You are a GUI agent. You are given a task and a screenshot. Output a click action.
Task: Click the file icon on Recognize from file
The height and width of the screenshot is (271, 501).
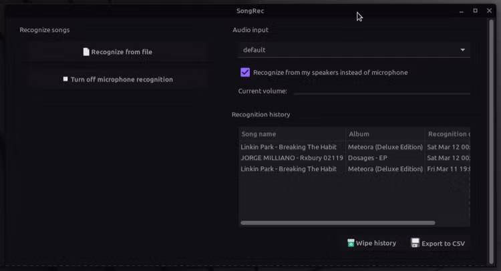pos(86,51)
